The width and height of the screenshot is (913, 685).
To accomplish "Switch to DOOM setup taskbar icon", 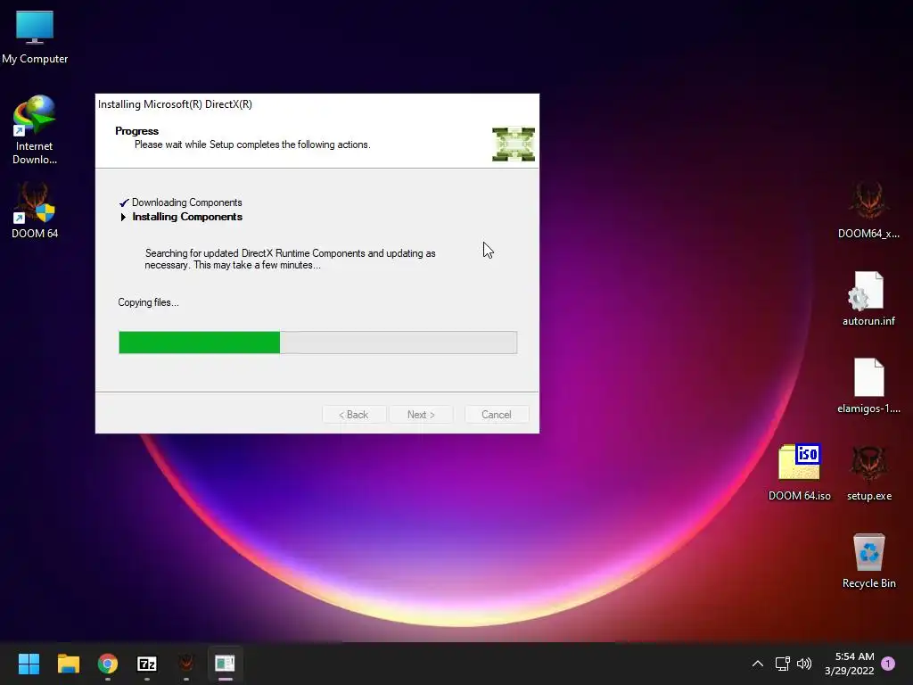I will [186, 664].
